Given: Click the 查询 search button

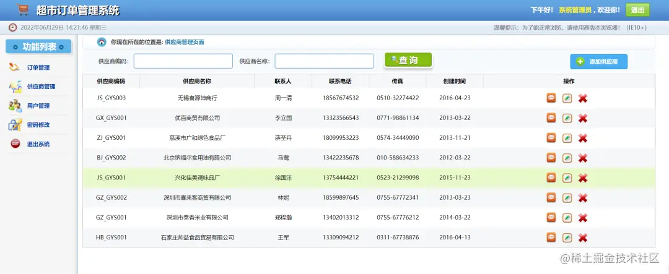Looking at the screenshot, I should coord(408,60).
